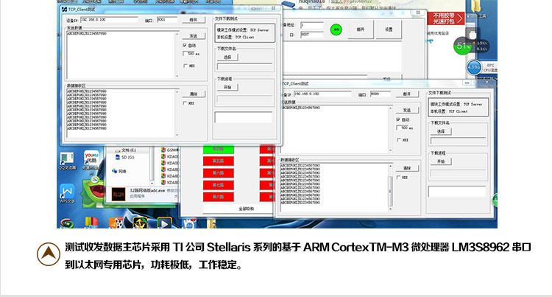Toggle receive HEX checkbox in port 8000 window
Screen dimensions: 552x297
(x=398, y=178)
